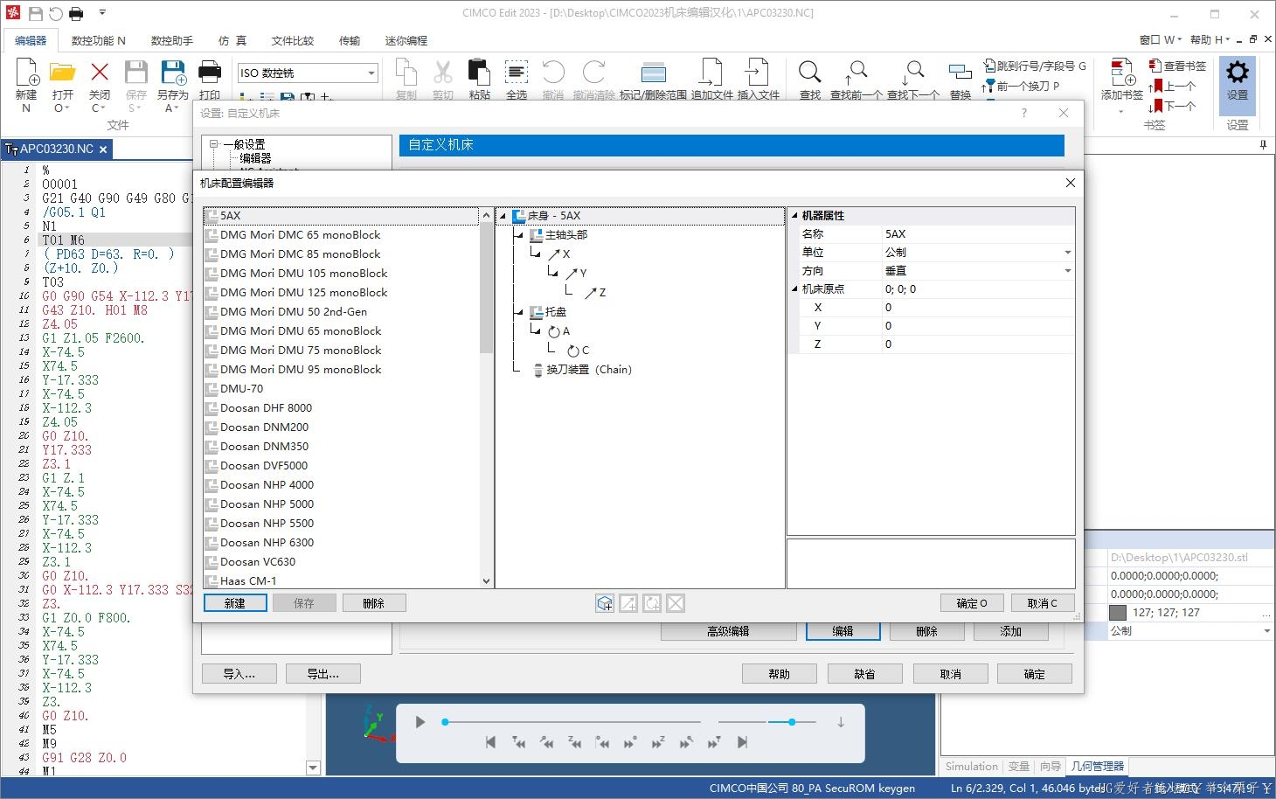1276x799 pixels.
Task: Open the 公制 dropdown in geometry manager panel
Action: 1266,631
